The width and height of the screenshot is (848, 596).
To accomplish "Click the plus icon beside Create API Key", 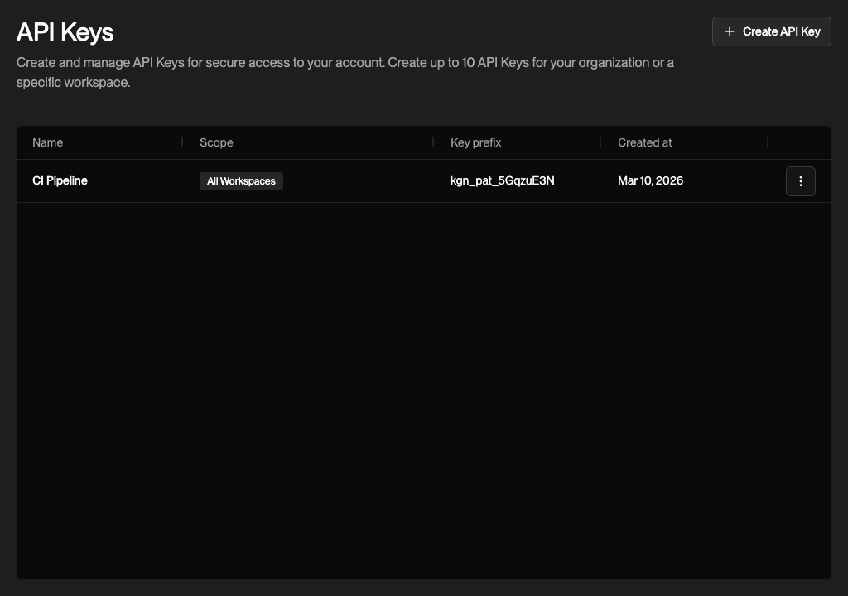I will (x=730, y=31).
